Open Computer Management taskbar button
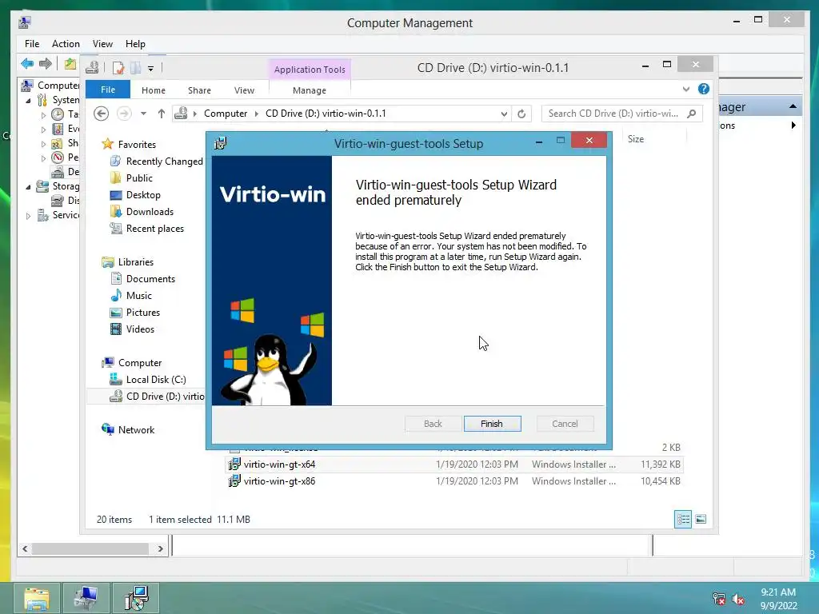Screen dimensions: 819x614 86,598
